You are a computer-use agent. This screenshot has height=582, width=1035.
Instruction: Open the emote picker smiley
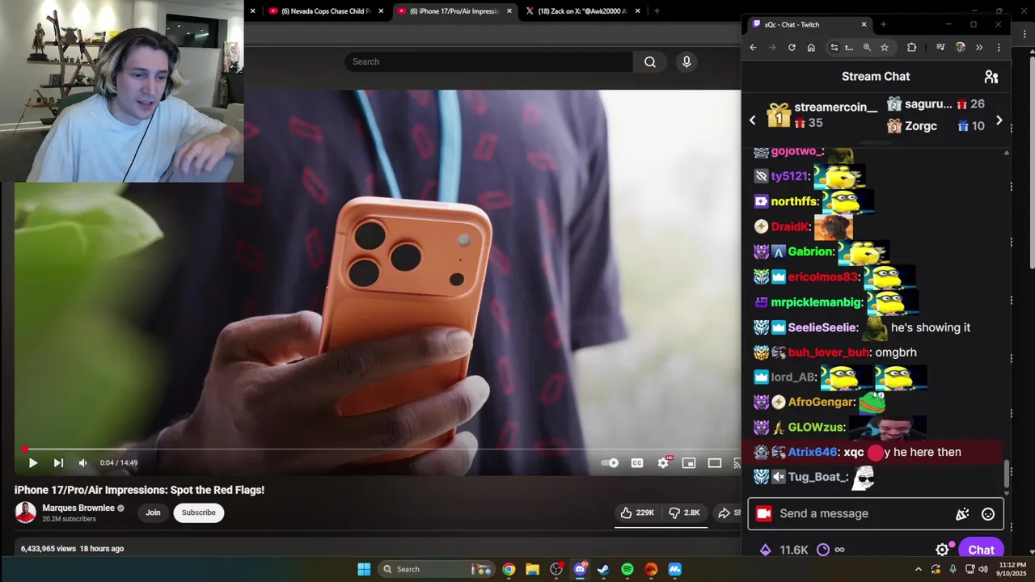click(988, 513)
